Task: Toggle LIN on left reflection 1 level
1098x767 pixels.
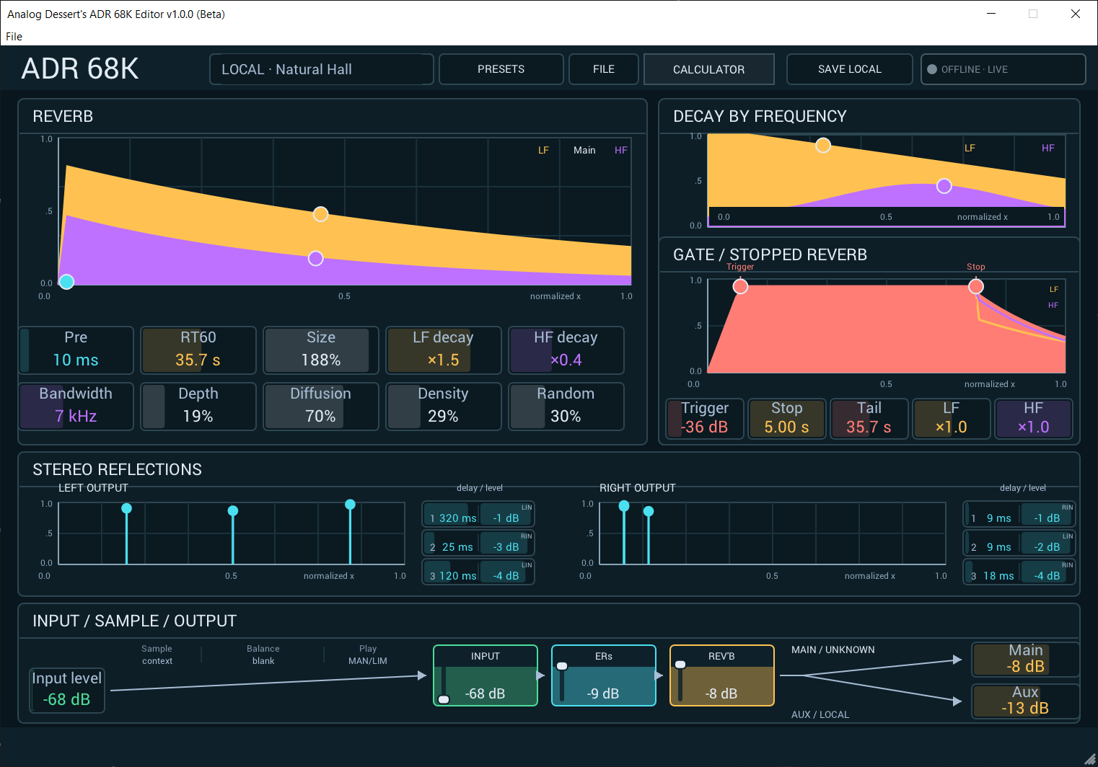Action: point(527,507)
